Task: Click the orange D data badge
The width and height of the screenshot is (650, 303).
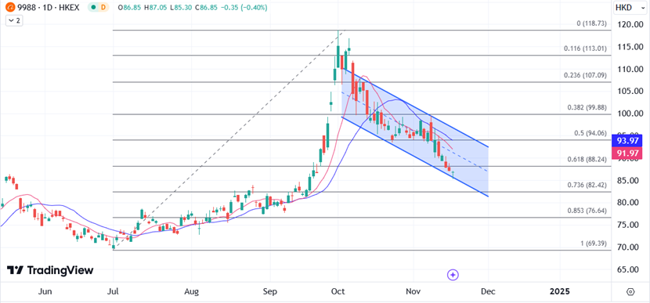Action: [103, 8]
